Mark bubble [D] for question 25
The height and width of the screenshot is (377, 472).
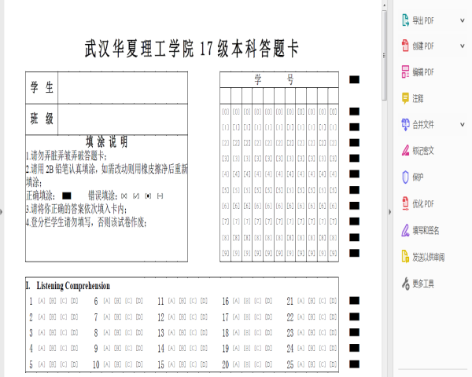[x=334, y=364]
